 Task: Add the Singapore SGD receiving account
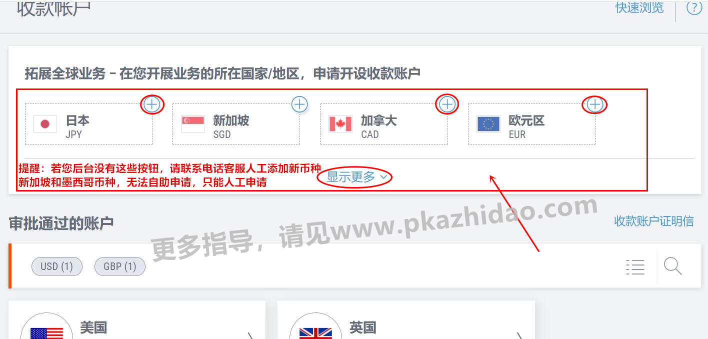pos(299,104)
